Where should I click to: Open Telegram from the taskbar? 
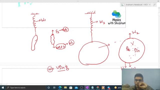pyautogui.click(x=108, y=87)
